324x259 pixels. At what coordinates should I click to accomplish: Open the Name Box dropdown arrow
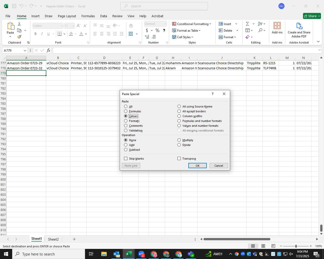coord(25,50)
